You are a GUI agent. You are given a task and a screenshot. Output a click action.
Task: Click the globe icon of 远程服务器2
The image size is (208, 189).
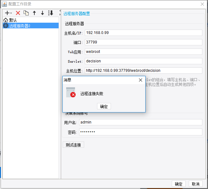click(6, 26)
